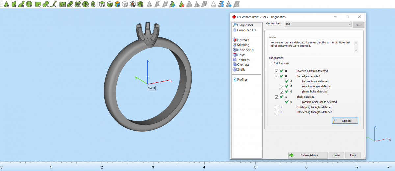
Task: Go to the Noise Shells page
Action: pyautogui.click(x=245, y=50)
